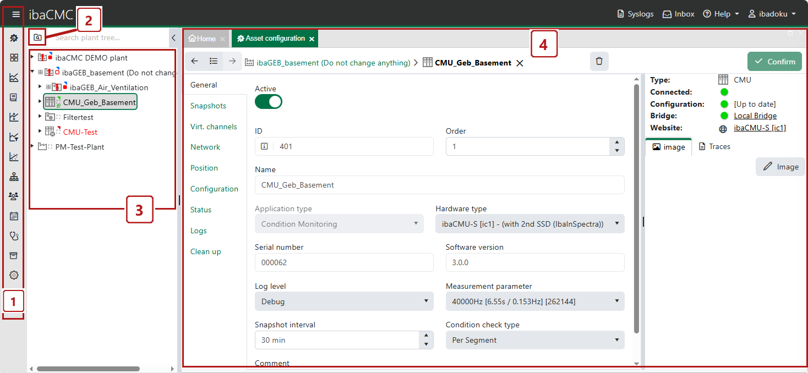
Task: Open the Hardware type dropdown
Action: 529,224
